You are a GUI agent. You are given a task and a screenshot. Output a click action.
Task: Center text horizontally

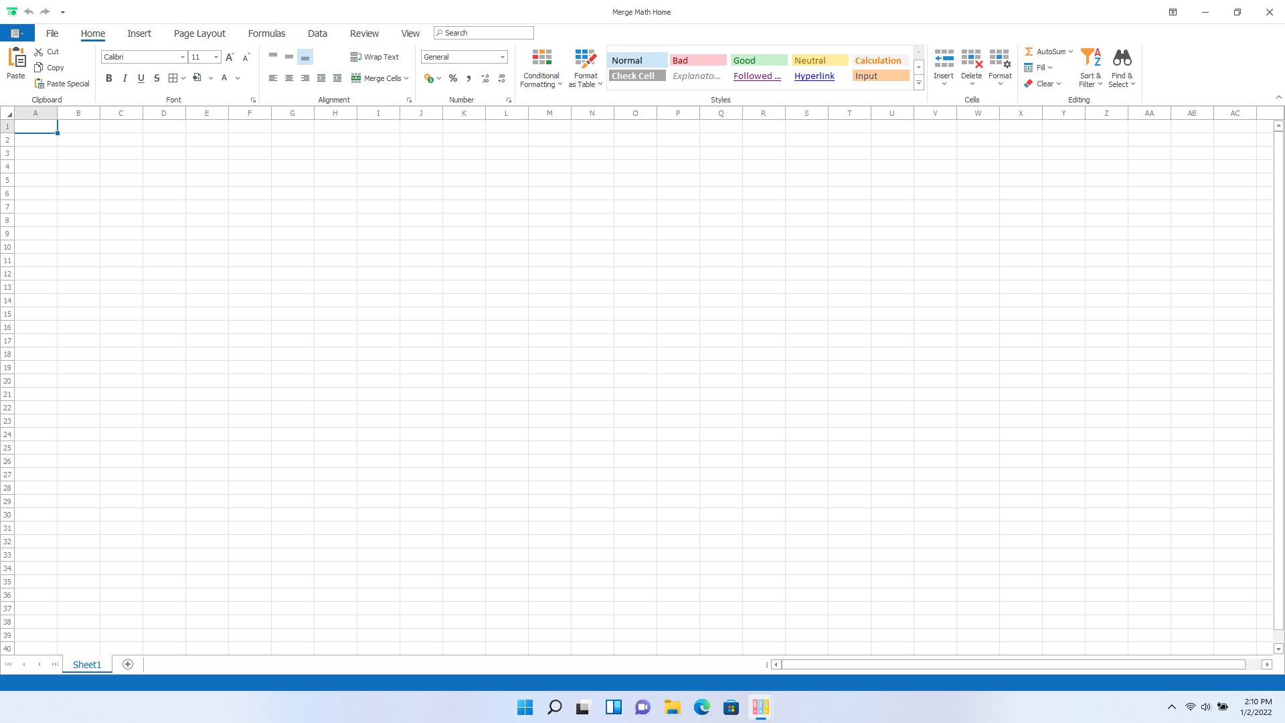tap(289, 78)
